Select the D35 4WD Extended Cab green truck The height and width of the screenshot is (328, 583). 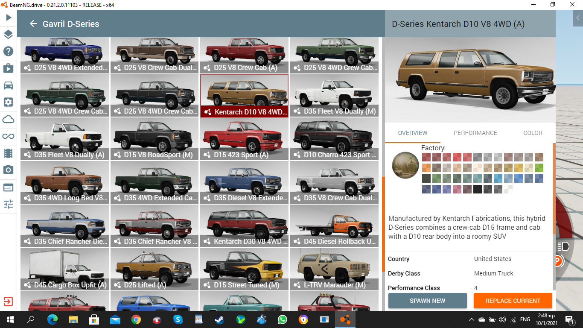click(x=154, y=182)
